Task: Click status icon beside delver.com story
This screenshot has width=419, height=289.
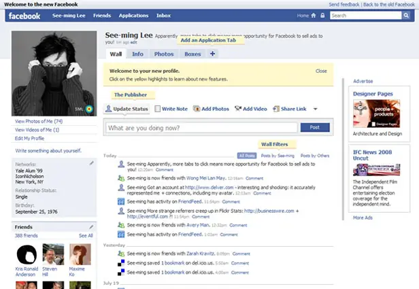Action: coord(121,188)
